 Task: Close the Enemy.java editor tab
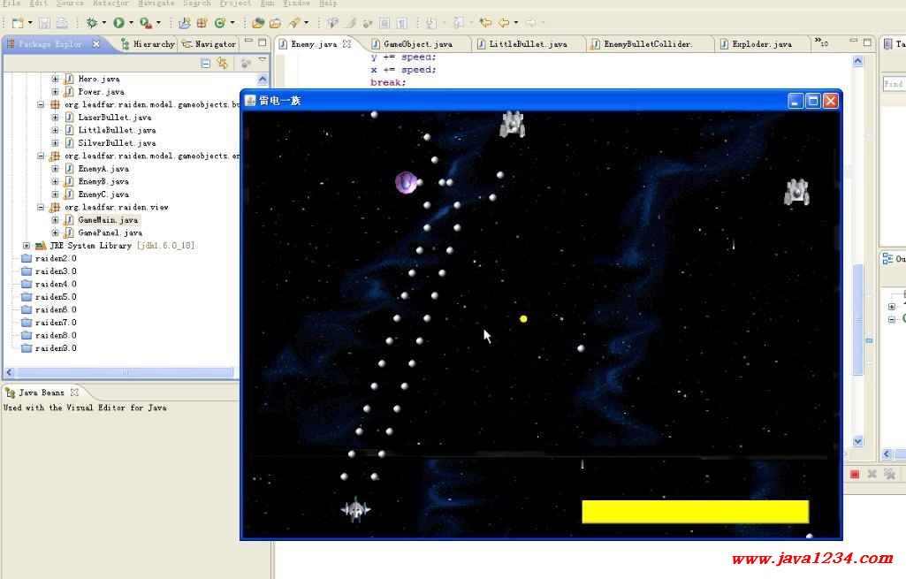[x=346, y=44]
